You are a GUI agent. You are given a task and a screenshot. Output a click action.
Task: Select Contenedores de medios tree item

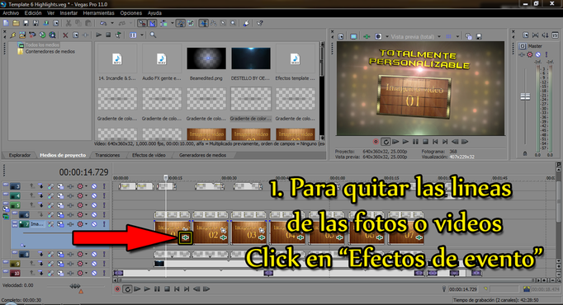(x=50, y=52)
